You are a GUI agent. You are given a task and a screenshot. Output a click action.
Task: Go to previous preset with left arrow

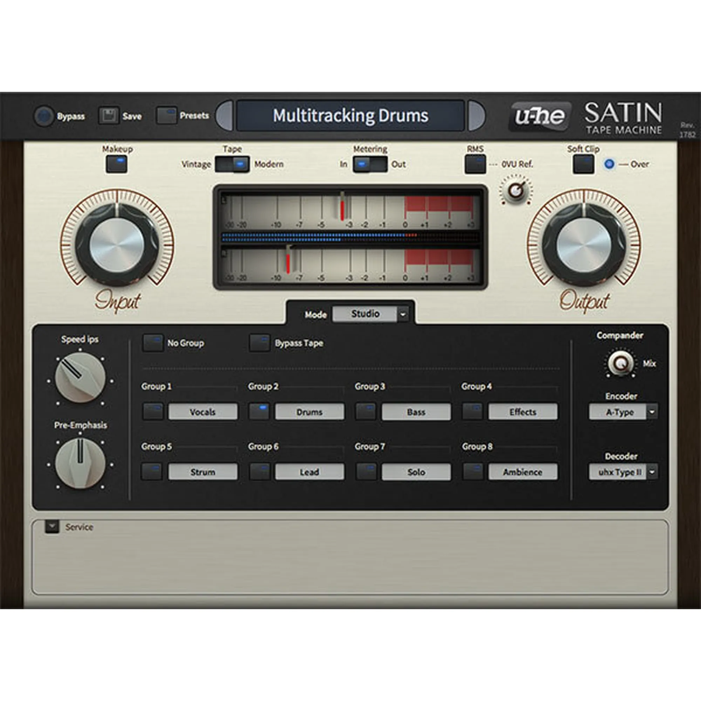pos(224,116)
